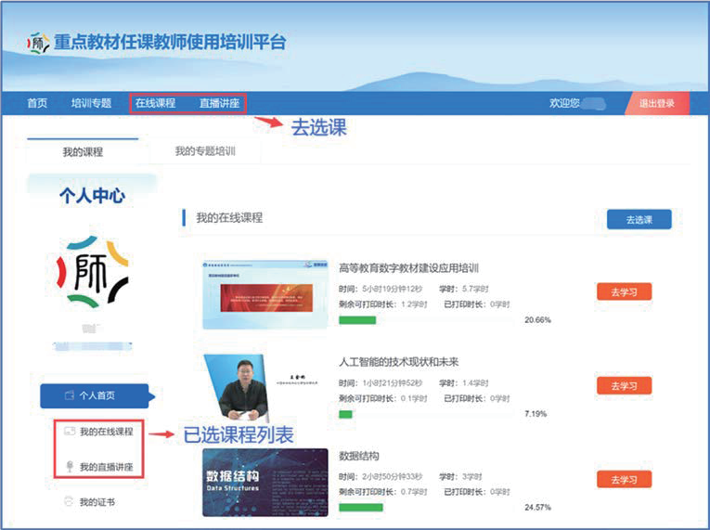Open 培训专题 in the navigation bar
The image size is (710, 530).
91,103
